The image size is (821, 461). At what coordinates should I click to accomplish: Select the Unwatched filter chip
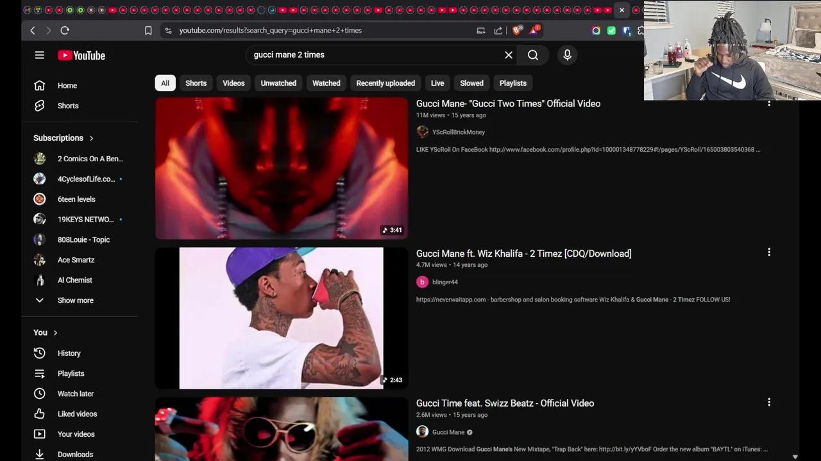(278, 83)
